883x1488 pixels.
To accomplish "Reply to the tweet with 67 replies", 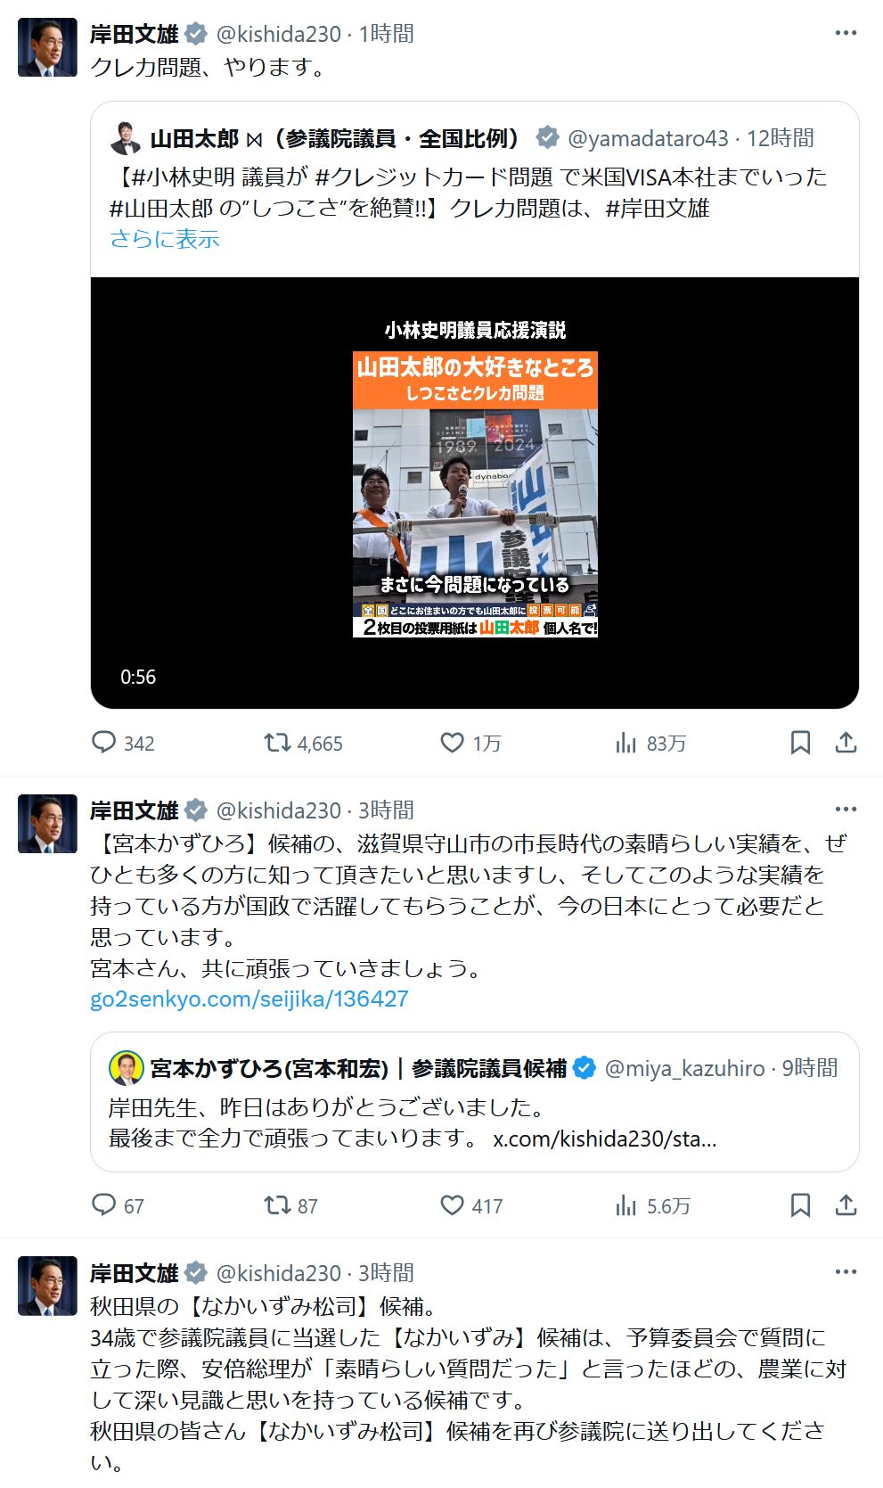I will (x=105, y=1205).
